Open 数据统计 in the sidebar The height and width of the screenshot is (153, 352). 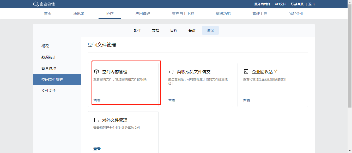57,57
